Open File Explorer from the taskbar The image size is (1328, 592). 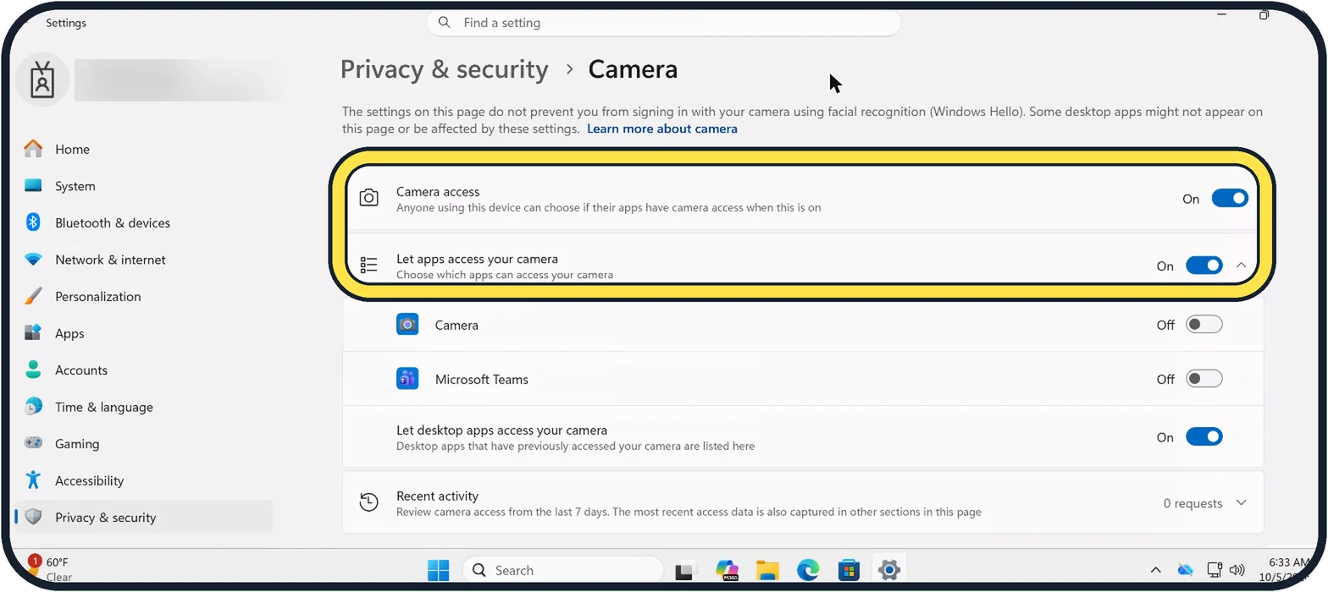pos(767,571)
